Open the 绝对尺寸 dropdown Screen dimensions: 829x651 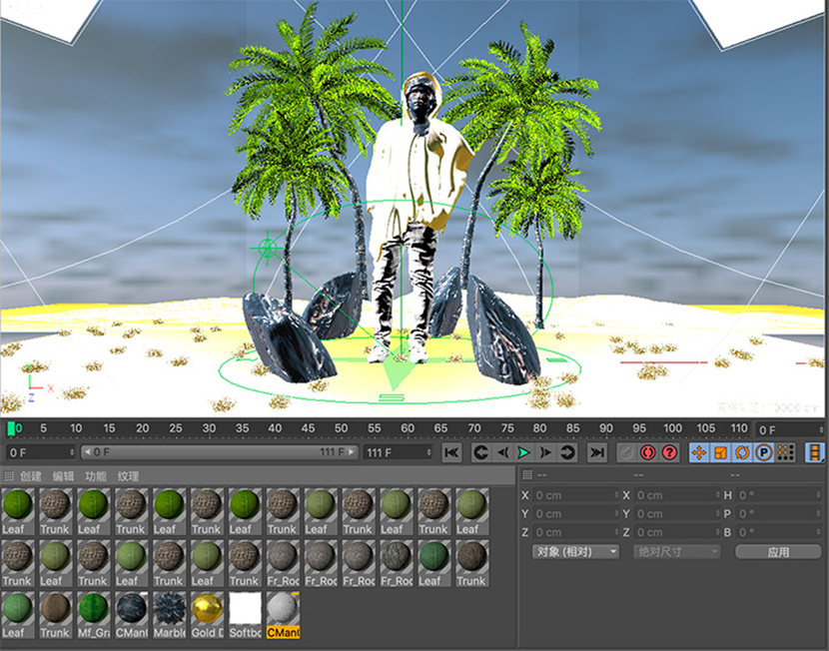(676, 551)
